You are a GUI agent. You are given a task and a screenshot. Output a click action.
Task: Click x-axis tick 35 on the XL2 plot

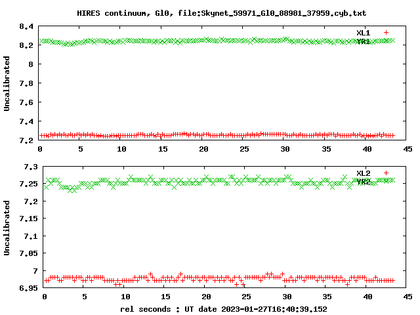click(x=327, y=297)
